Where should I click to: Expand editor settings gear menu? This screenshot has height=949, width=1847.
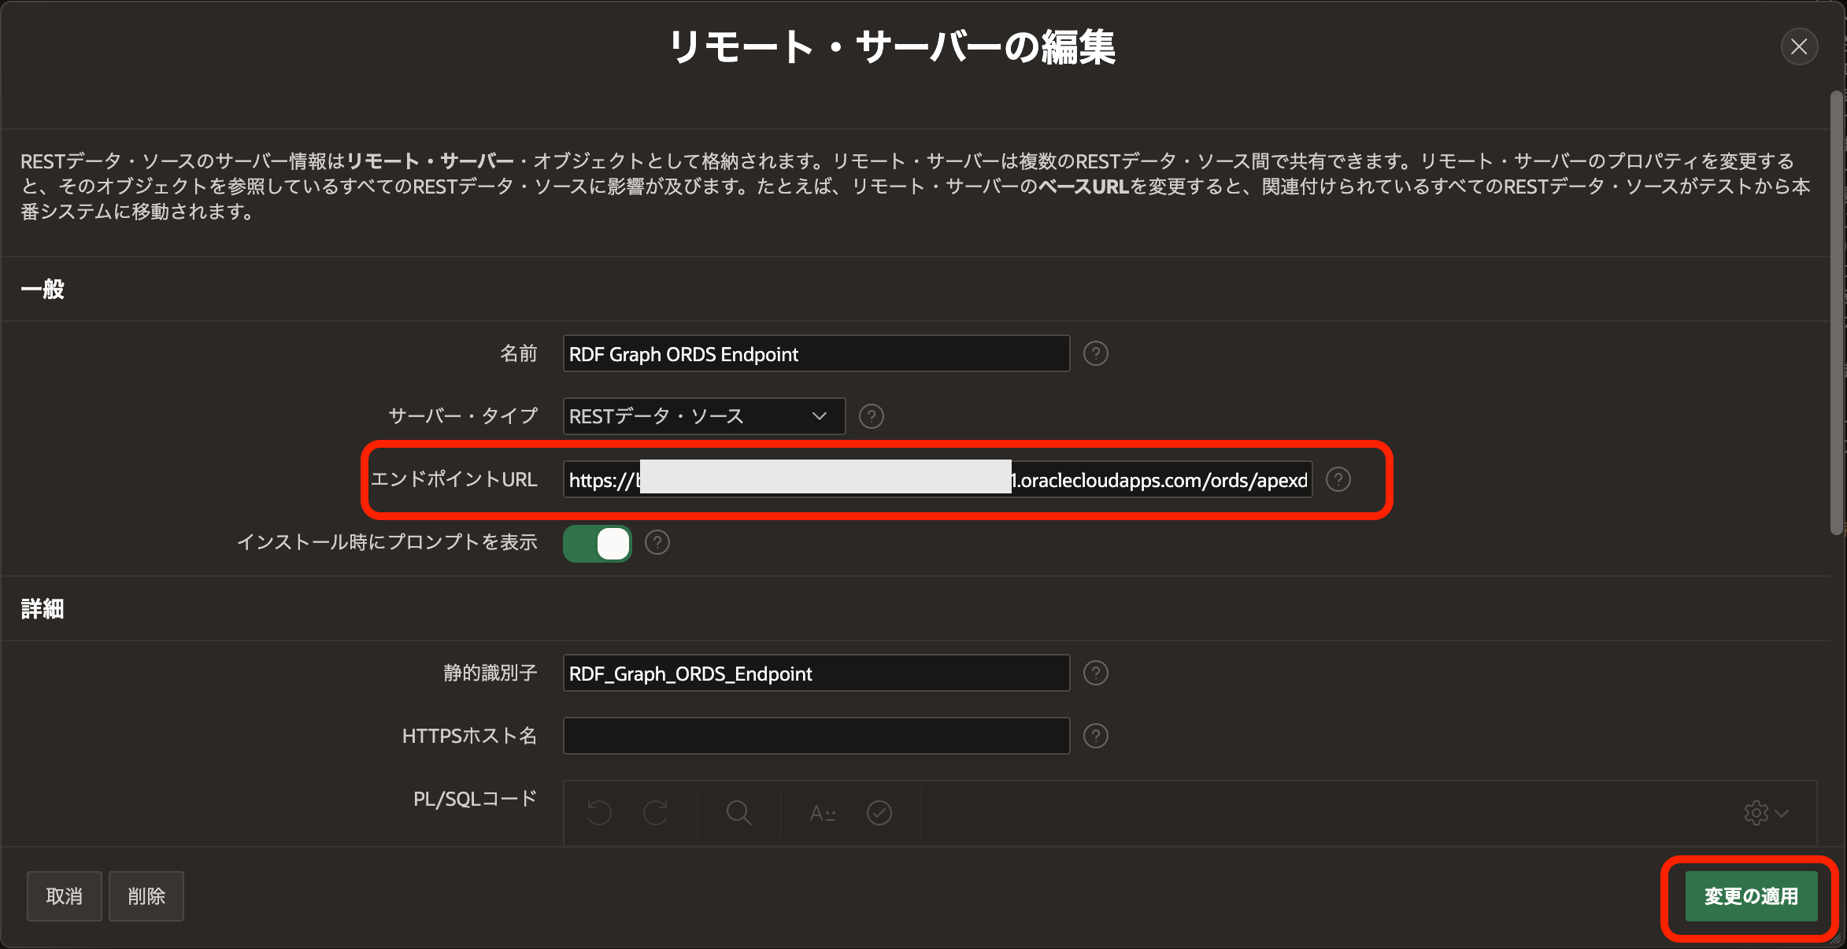coord(1765,813)
